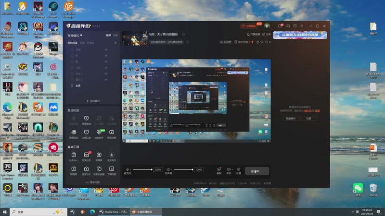Select the 全屏 source row

(93, 85)
